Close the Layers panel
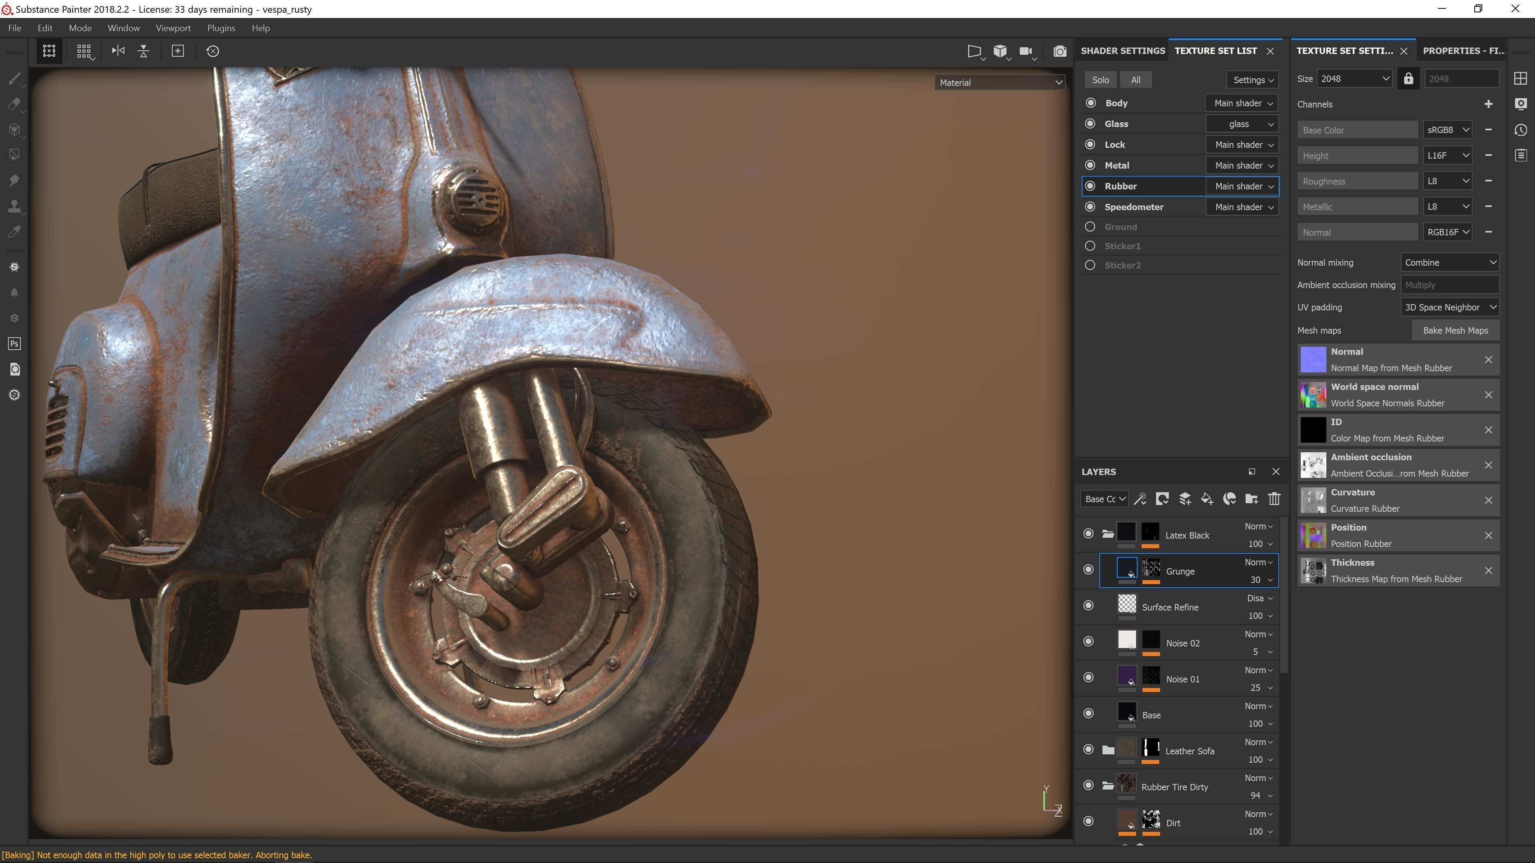 [x=1276, y=472]
